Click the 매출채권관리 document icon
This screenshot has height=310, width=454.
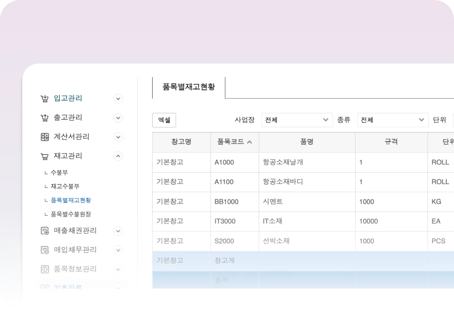(45, 231)
